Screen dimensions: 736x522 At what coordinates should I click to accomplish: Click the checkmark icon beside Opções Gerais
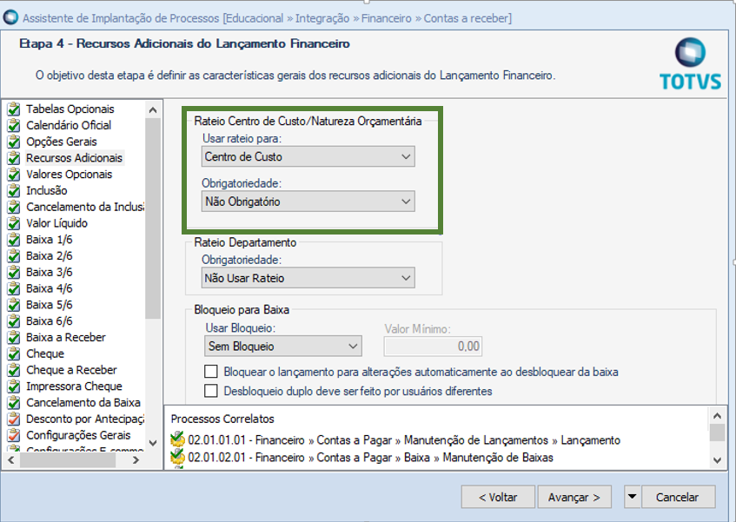pos(14,142)
